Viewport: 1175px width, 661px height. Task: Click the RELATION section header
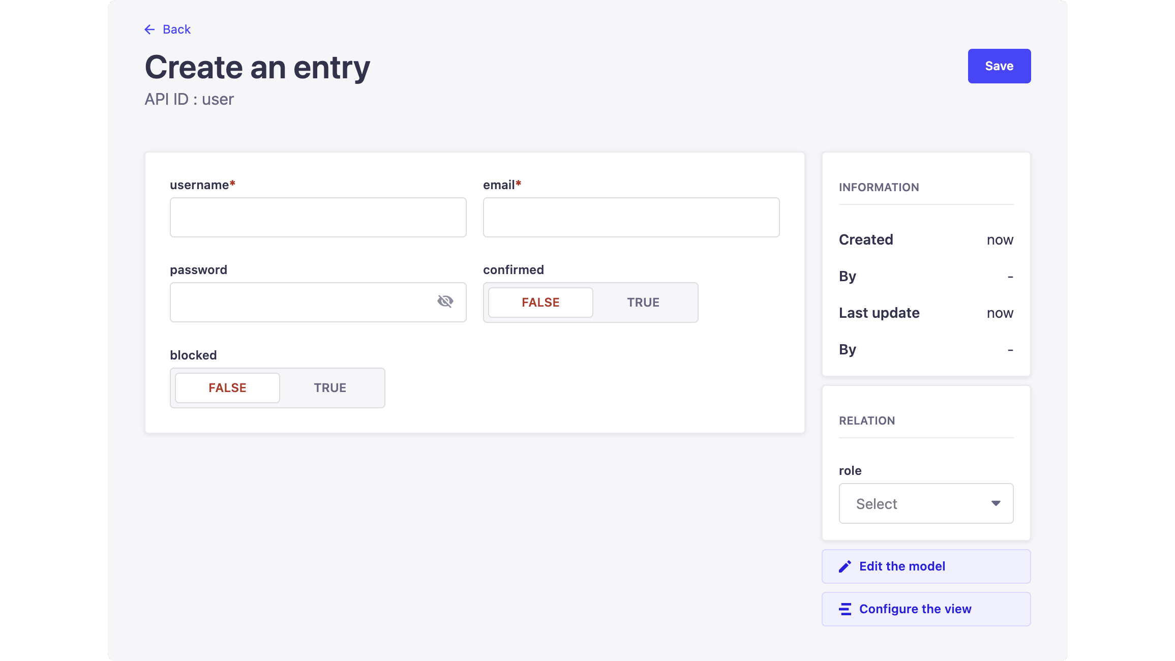[x=867, y=420]
